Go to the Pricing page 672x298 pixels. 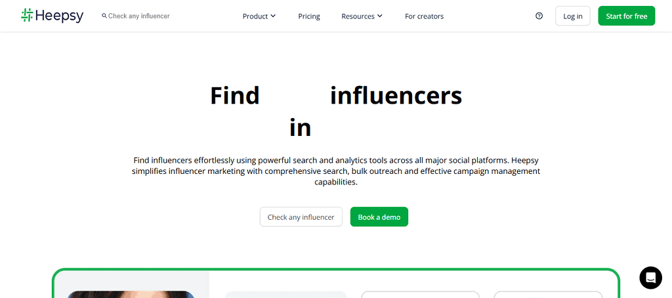tap(309, 16)
